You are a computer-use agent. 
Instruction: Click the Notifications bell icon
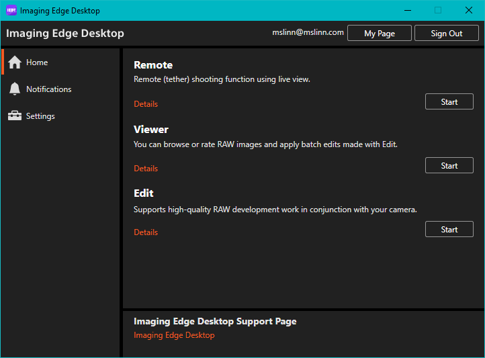click(x=15, y=89)
